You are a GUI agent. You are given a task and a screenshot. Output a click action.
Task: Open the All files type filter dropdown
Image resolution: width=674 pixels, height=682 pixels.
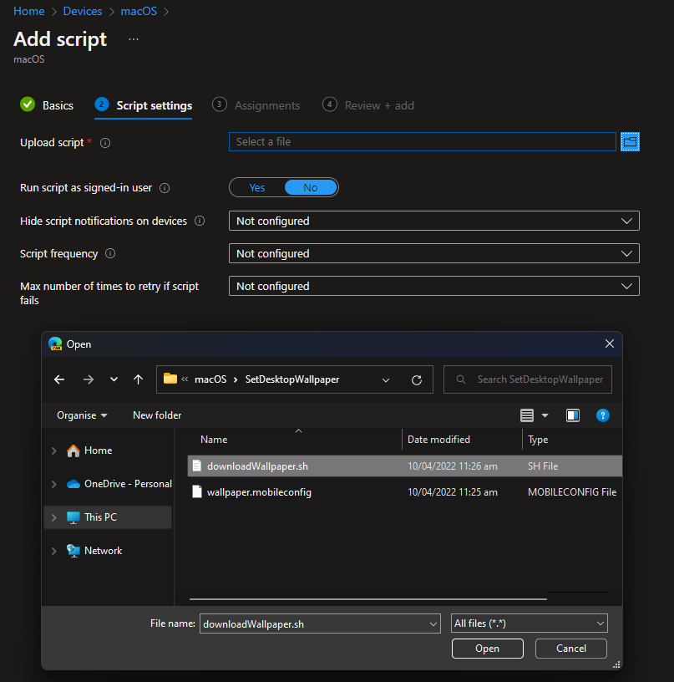pos(530,623)
